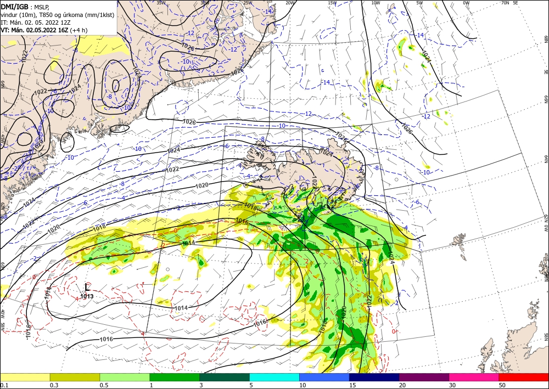The height and width of the screenshot is (389, 549).
Task: Click the '30' legend scale value
Action: coord(452,385)
